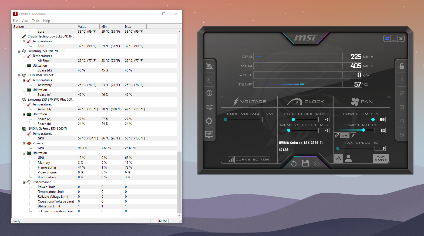The height and width of the screenshot is (236, 424).
Task: Click the Core Clock slider handle
Action: [293, 119]
